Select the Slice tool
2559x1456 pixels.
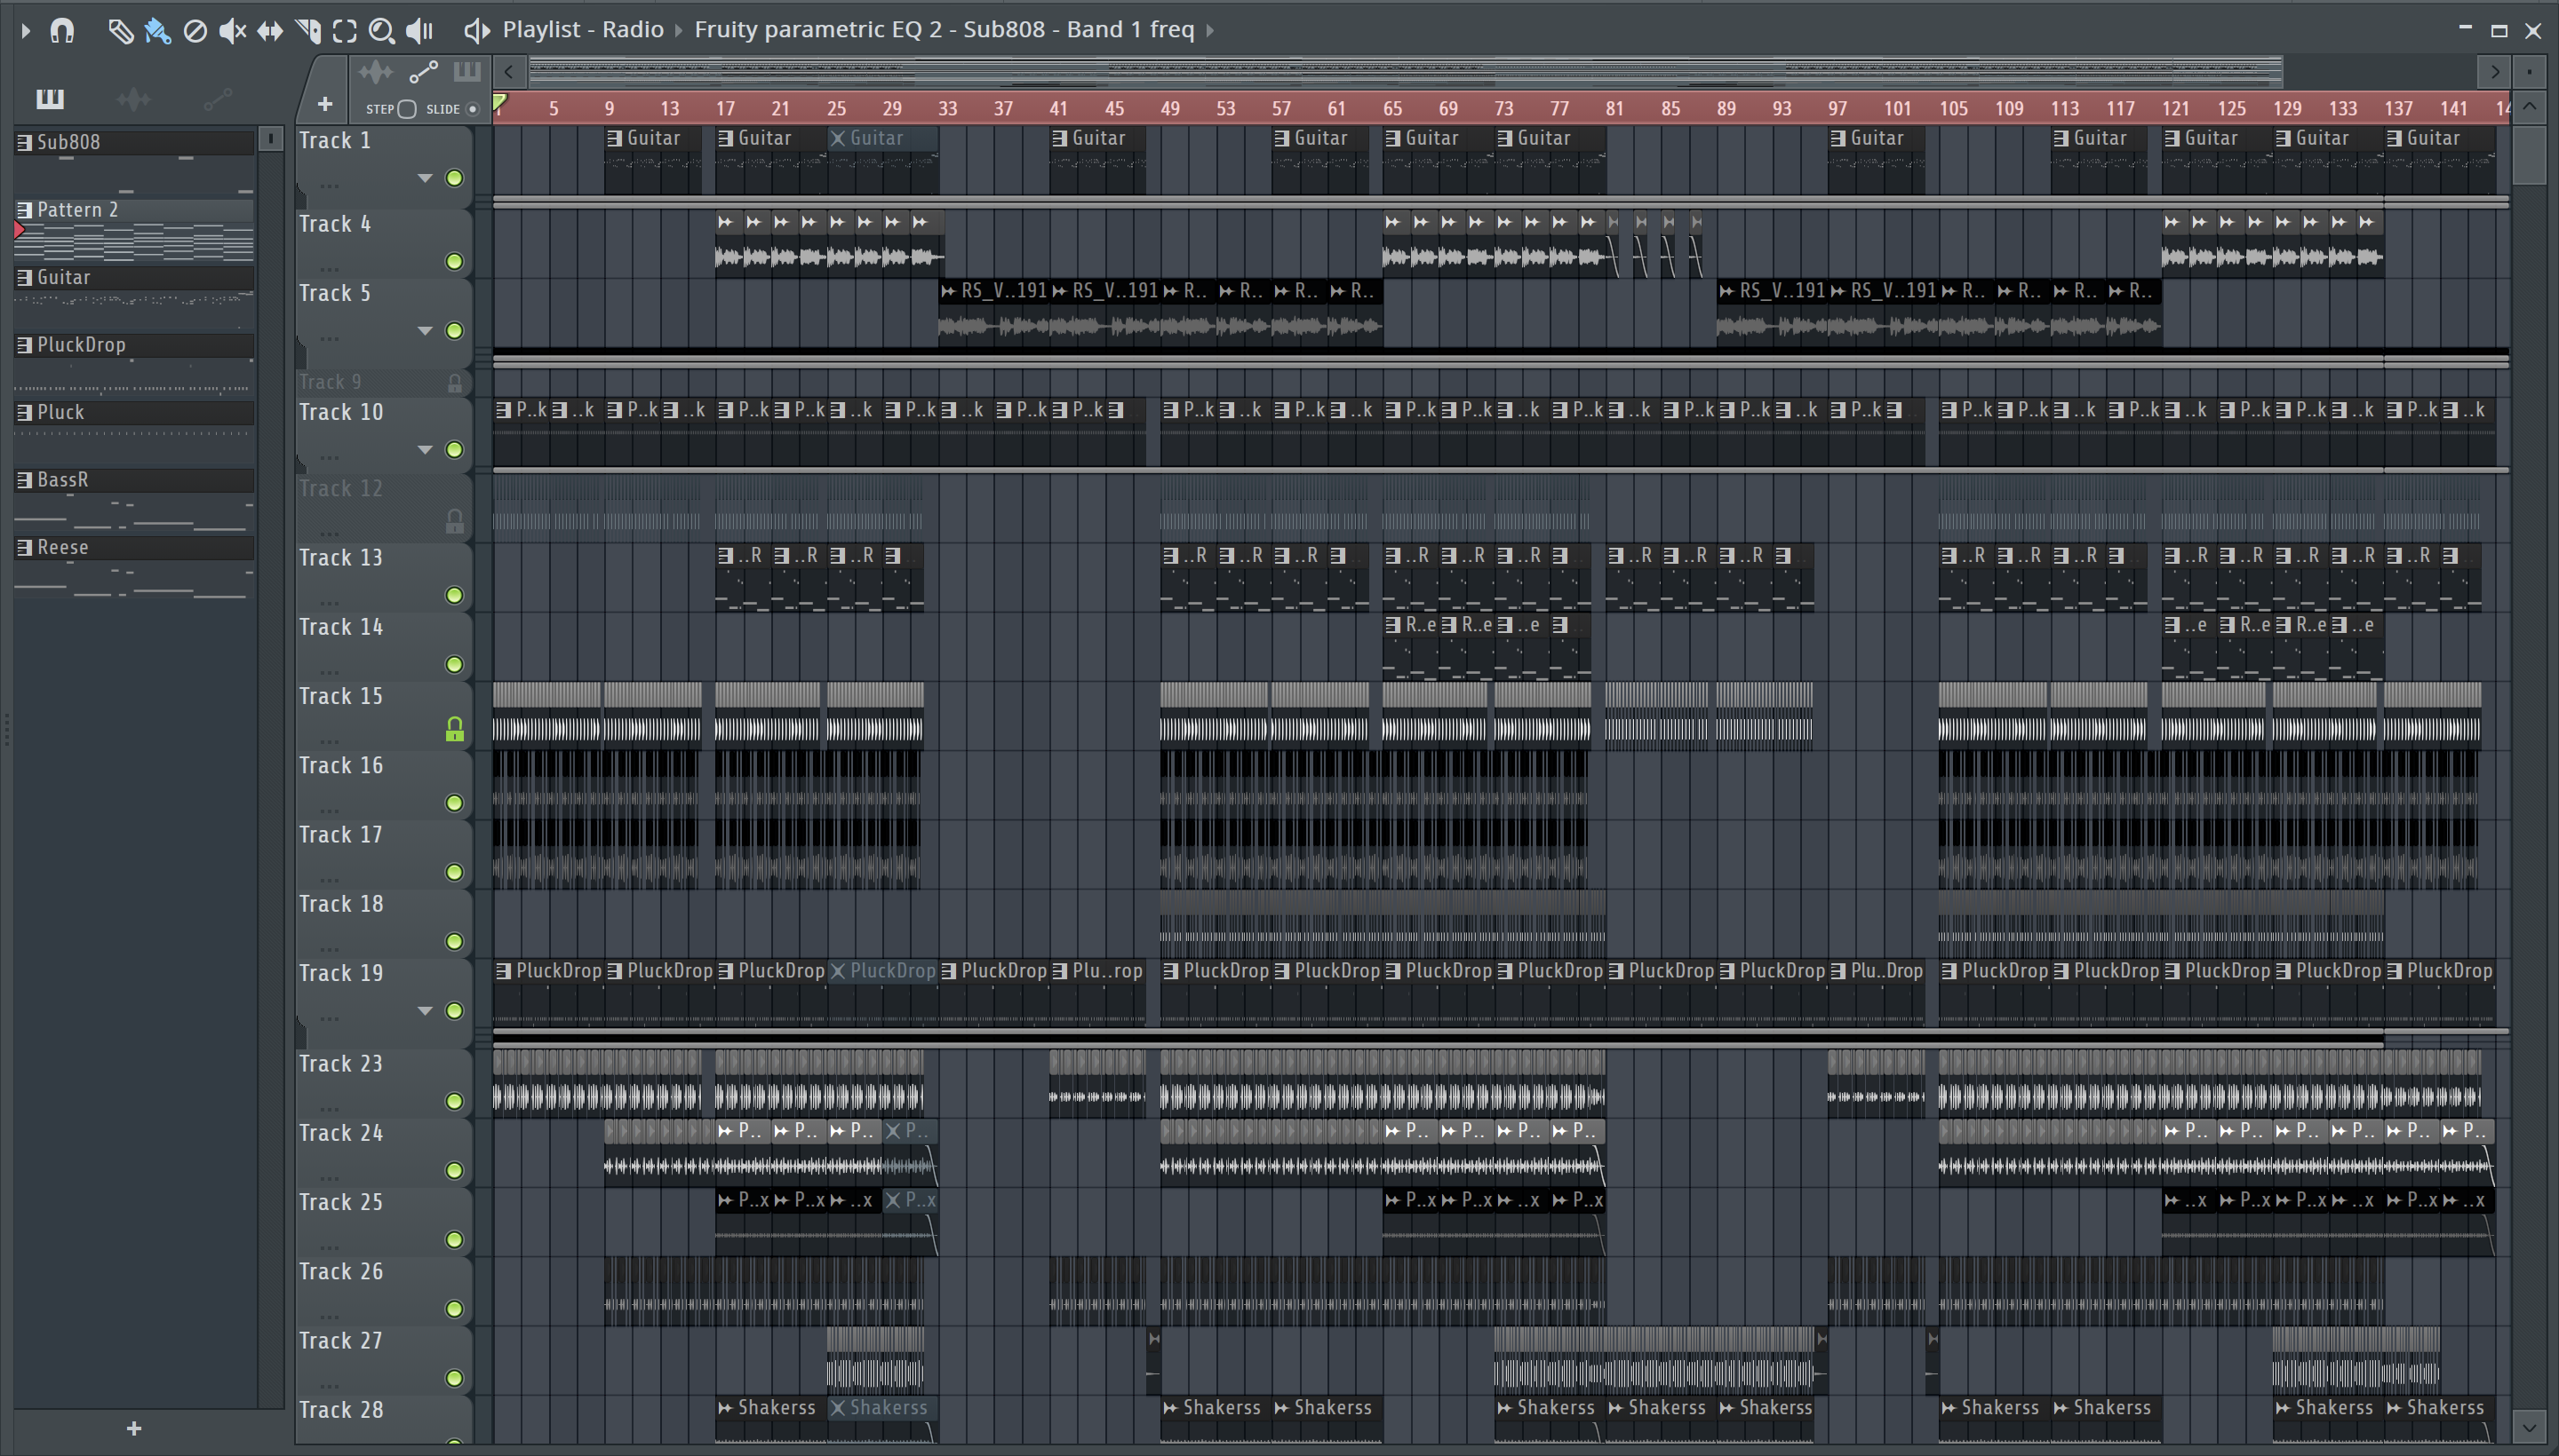(308, 31)
